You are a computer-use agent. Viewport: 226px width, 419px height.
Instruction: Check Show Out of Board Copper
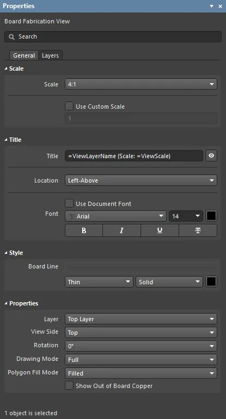pyautogui.click(x=69, y=386)
